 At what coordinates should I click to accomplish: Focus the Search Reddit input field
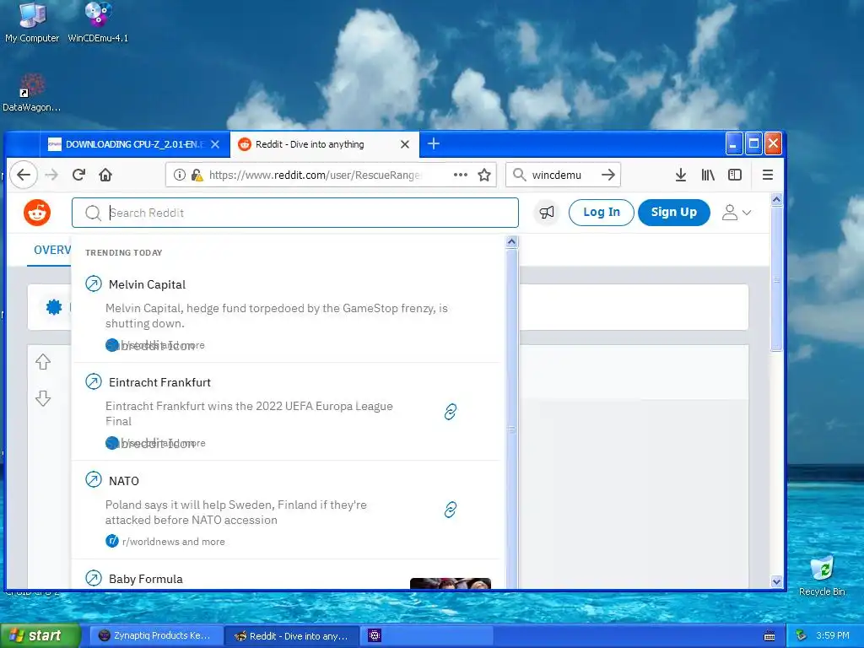point(294,213)
